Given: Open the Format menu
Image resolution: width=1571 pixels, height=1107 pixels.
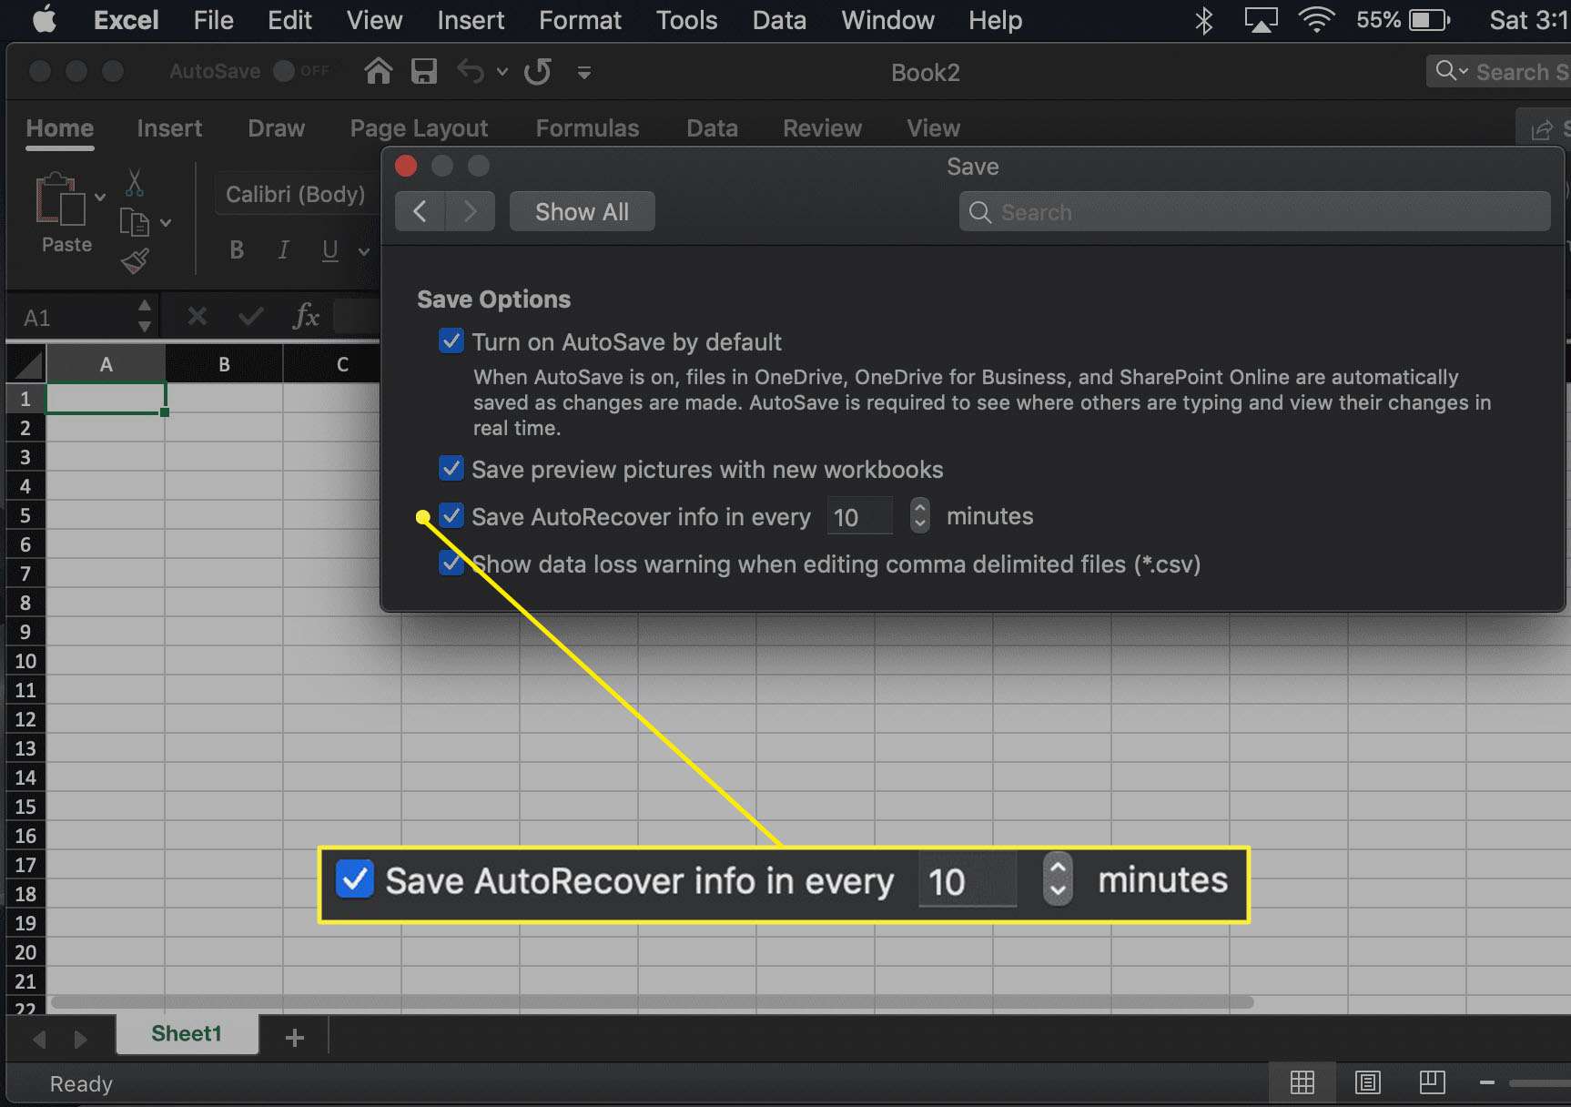Looking at the screenshot, I should click(x=580, y=20).
